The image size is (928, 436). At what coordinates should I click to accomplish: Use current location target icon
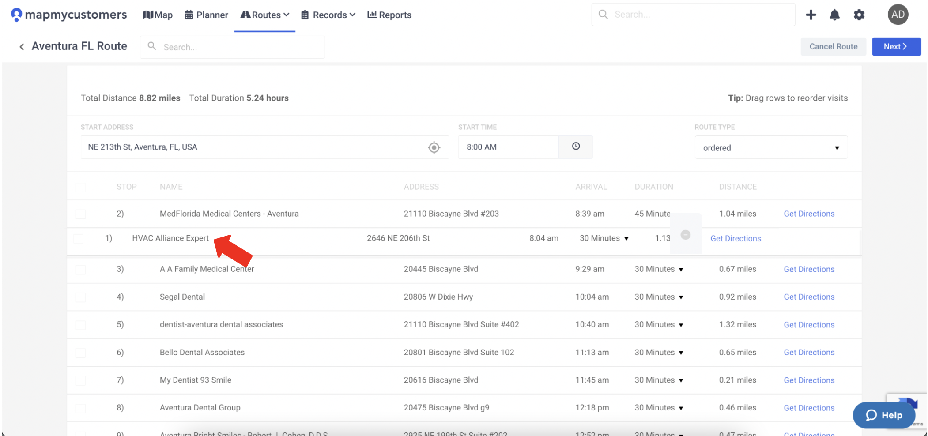(434, 147)
